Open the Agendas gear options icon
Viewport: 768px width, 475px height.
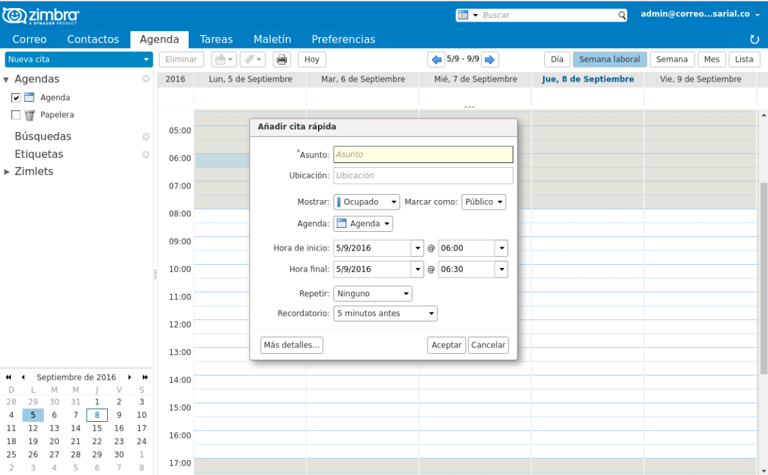tap(145, 79)
